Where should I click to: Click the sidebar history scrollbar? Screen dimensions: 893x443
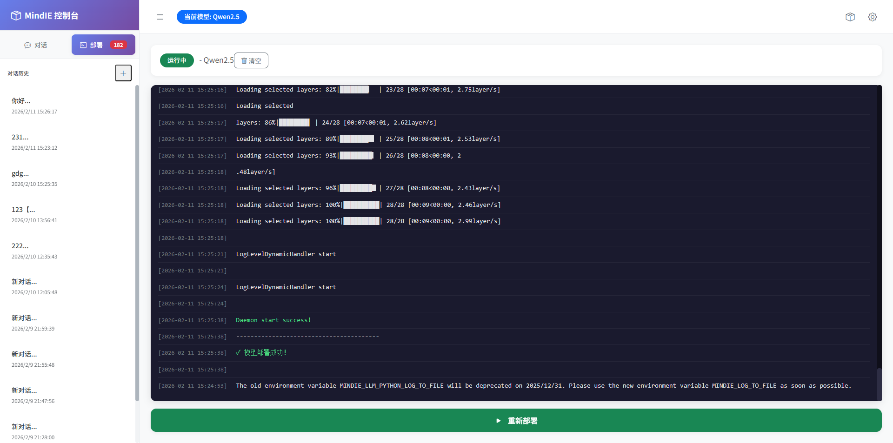pyautogui.click(x=137, y=243)
